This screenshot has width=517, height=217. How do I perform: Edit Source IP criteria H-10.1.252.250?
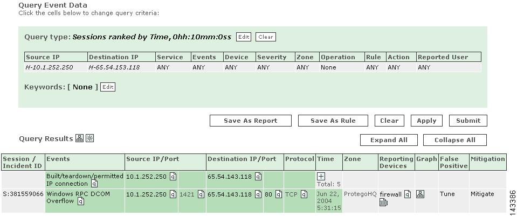[x=56, y=67]
